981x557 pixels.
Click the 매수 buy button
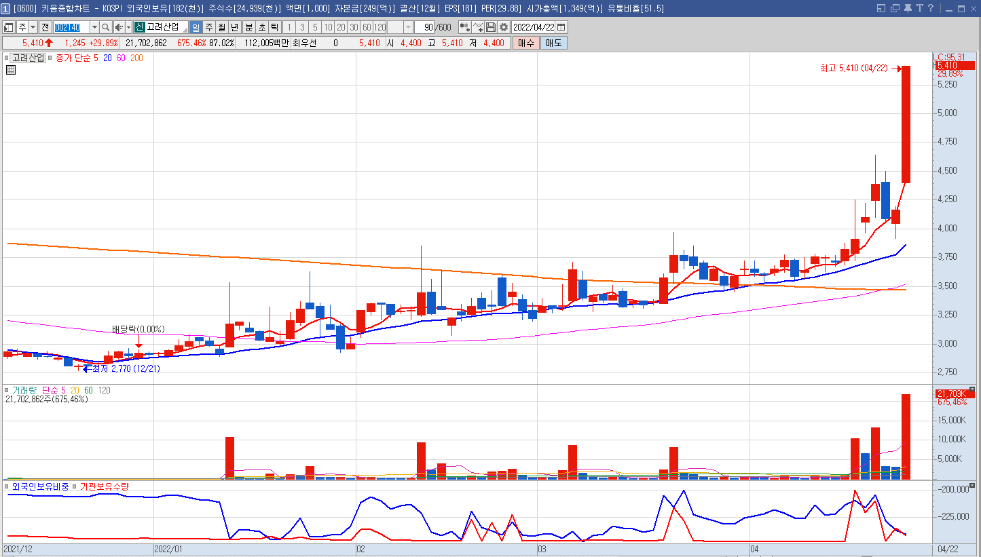point(526,43)
